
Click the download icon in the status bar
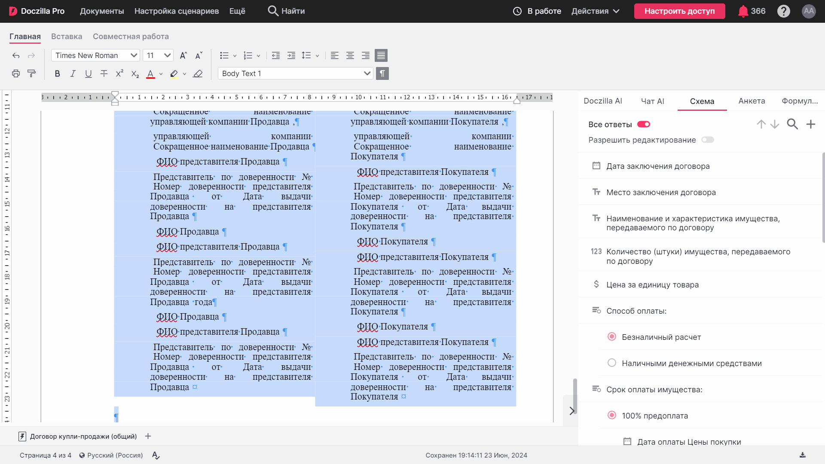coord(803,455)
